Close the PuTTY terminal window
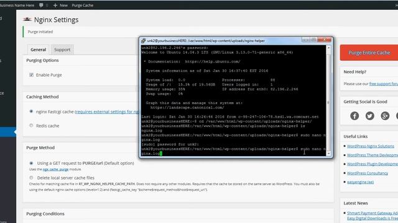Screen dimensions: 398x223 tap(324, 40)
